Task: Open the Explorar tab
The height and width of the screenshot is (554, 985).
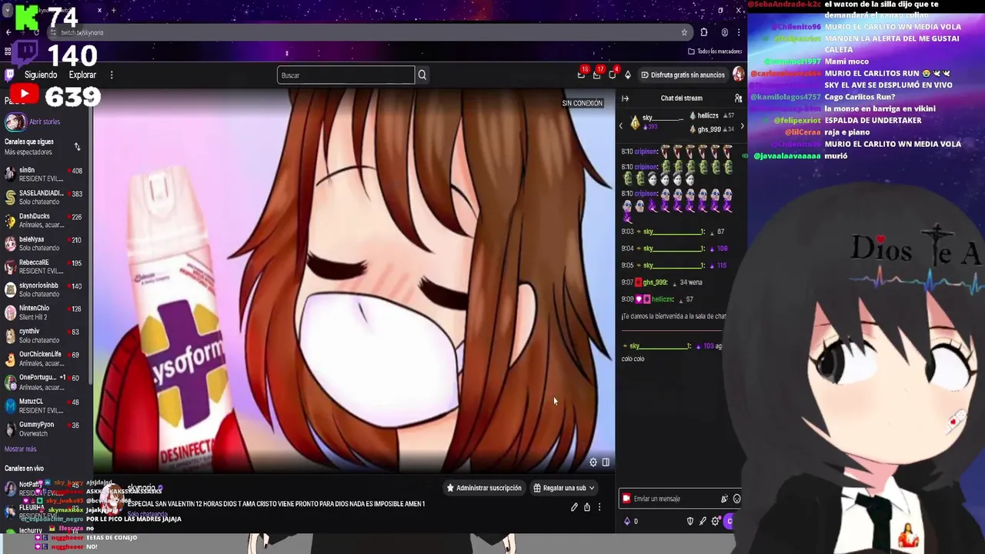Action: 82,75
